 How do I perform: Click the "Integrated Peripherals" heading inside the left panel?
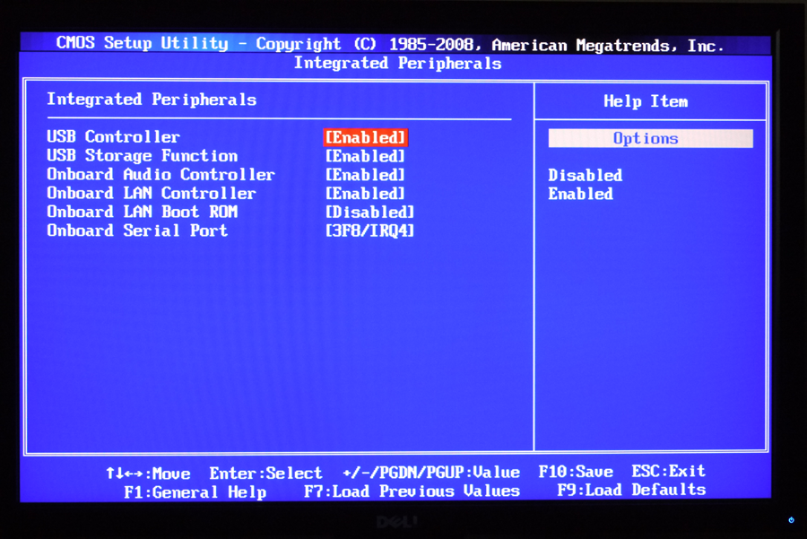click(x=152, y=100)
